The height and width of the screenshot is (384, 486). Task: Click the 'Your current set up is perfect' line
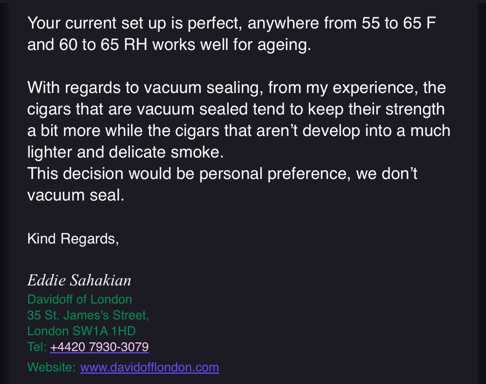231,23
